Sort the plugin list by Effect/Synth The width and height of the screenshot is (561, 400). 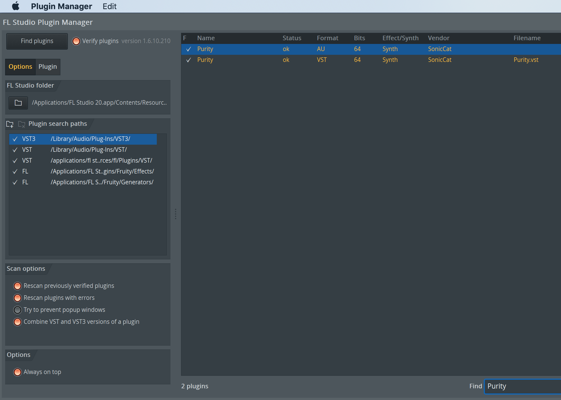pos(401,38)
